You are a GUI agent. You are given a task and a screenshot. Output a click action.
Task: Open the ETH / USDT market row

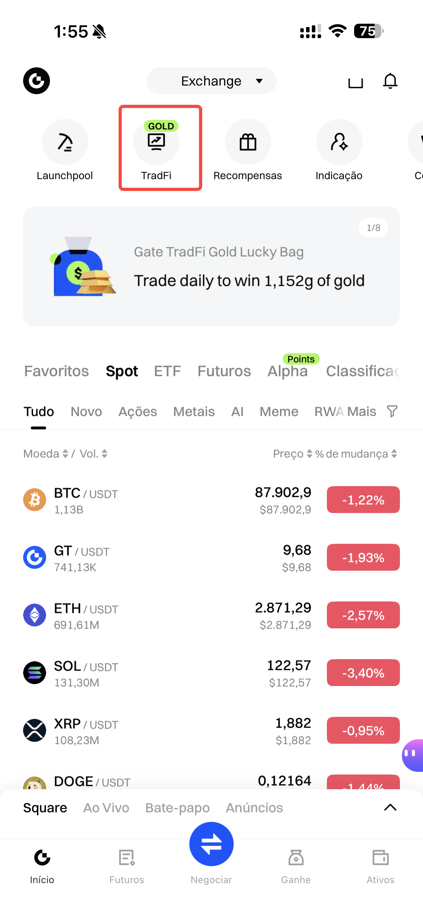tap(143, 616)
